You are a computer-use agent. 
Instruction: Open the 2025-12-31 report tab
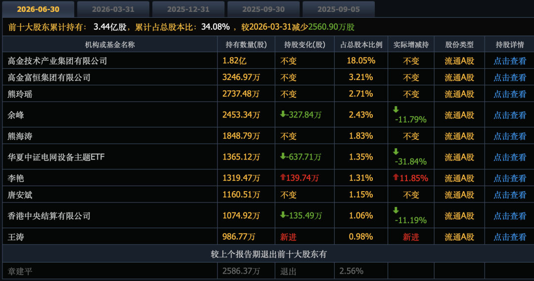188,9
